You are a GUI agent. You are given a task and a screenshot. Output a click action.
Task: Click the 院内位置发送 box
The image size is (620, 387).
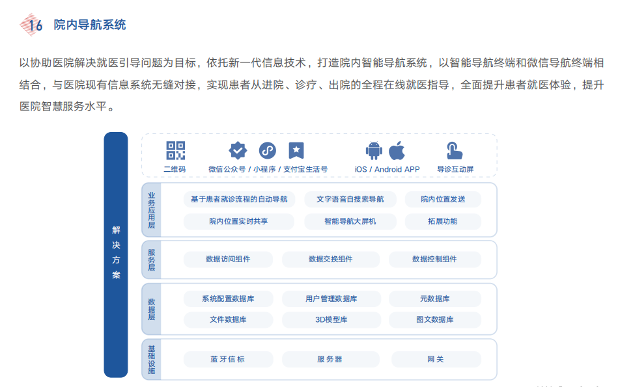pyautogui.click(x=442, y=199)
